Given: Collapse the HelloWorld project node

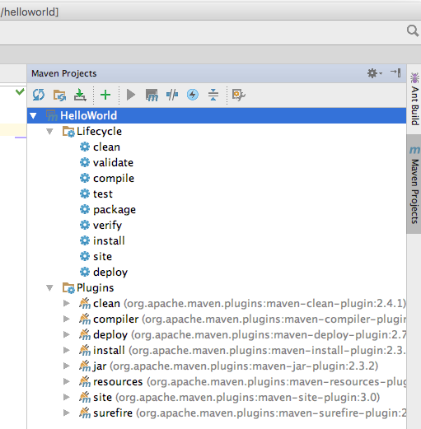Looking at the screenshot, I should click(34, 116).
